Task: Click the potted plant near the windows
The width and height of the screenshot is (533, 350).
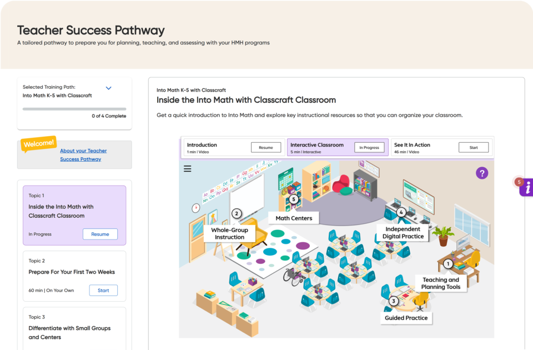Action: tap(443, 236)
